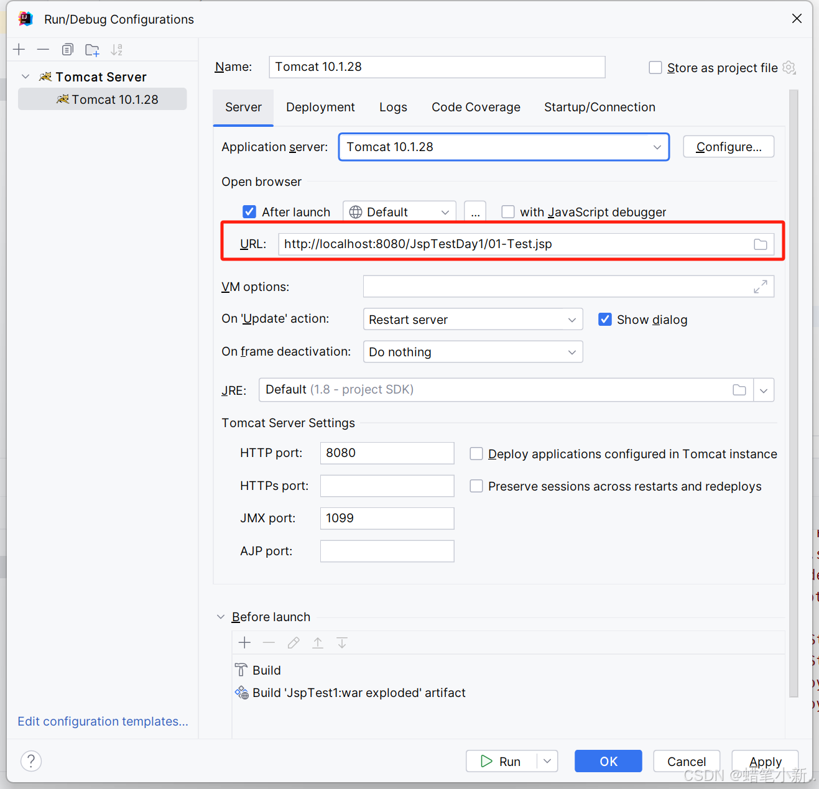The height and width of the screenshot is (789, 819).
Task: Collapse the Tomcat Server tree node
Action: (25, 76)
